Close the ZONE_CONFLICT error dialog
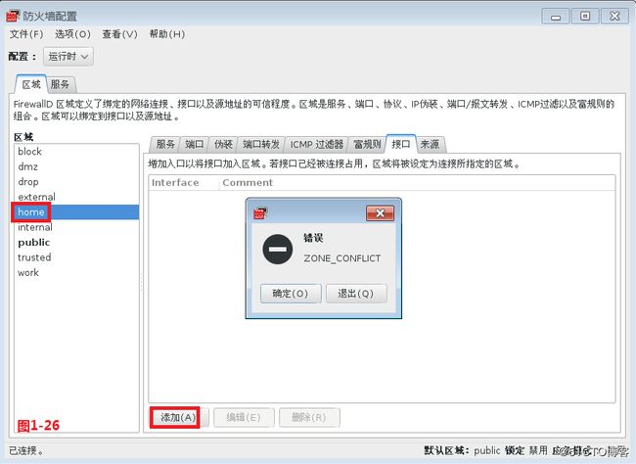636x464 pixels. (x=380, y=212)
